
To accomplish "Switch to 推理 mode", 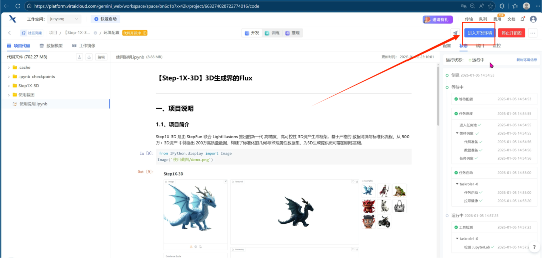I will pyautogui.click(x=292, y=33).
